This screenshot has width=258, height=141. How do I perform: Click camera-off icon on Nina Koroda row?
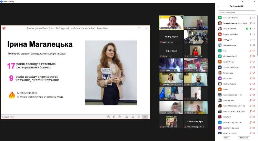pos(254,73)
